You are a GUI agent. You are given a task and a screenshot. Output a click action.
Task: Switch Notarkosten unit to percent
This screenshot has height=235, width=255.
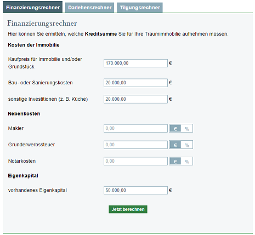(187, 161)
